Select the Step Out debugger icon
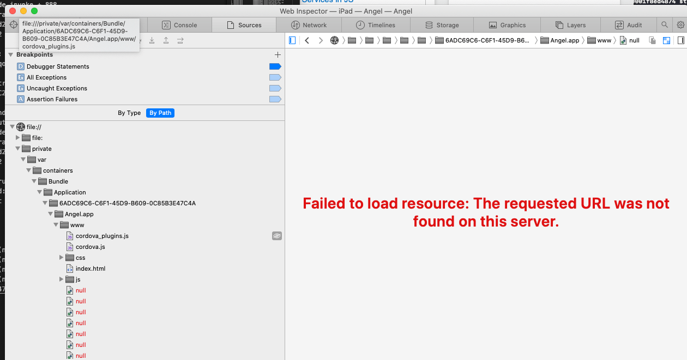687x360 pixels. (x=166, y=40)
